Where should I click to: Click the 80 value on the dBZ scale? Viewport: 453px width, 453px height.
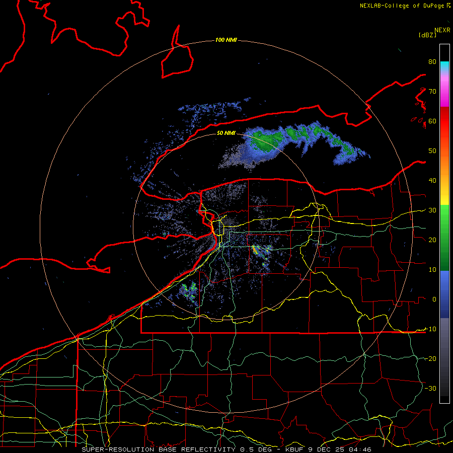tap(432, 61)
